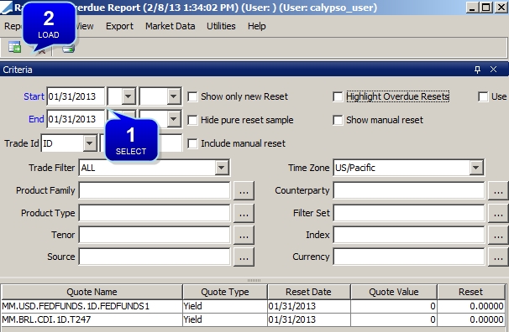Click Quote Value 0 in the FEDFUNDS row
509x332 pixels.
(x=394, y=306)
